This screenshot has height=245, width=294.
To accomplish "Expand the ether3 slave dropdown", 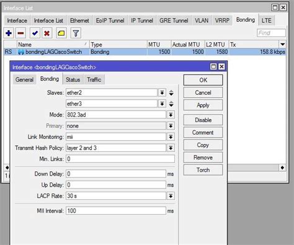I will (162, 104).
